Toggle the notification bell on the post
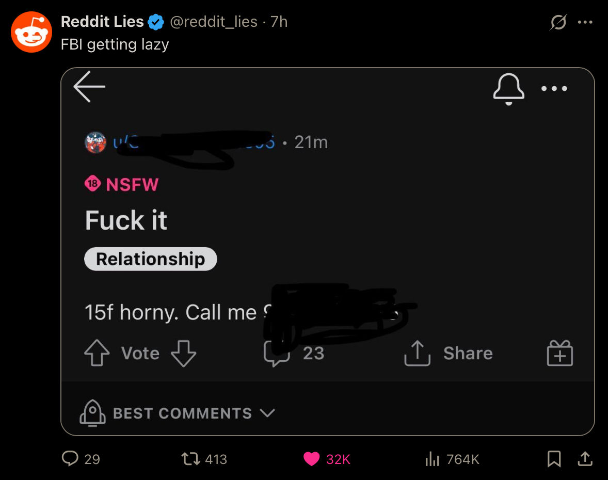Screen dimensions: 608x480 tap(508, 89)
